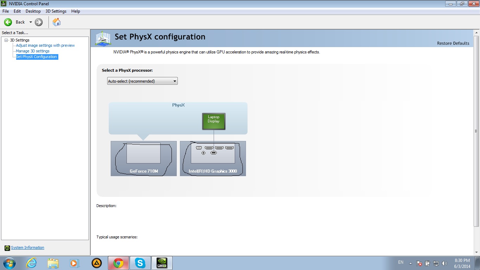Image resolution: width=480 pixels, height=270 pixels.
Task: Click the scrollbar up arrow
Action: [x=476, y=33]
